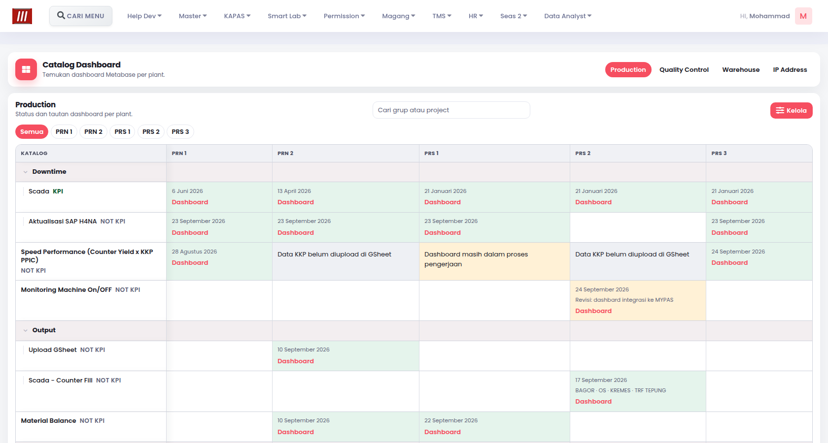The width and height of the screenshot is (828, 443).
Task: Open Monitoring Machine On/OFF Dashboard under PRS 2
Action: (x=593, y=311)
